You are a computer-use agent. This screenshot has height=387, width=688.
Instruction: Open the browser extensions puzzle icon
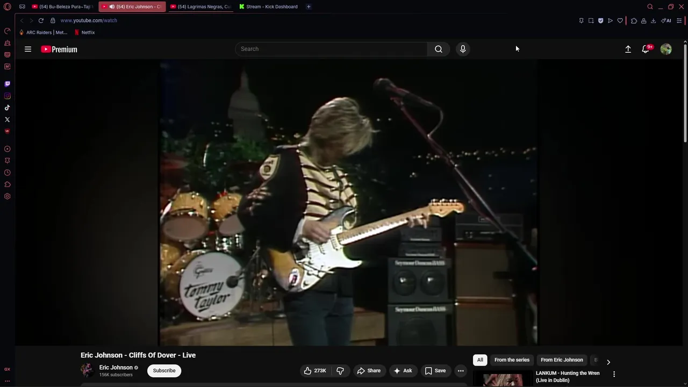click(634, 20)
